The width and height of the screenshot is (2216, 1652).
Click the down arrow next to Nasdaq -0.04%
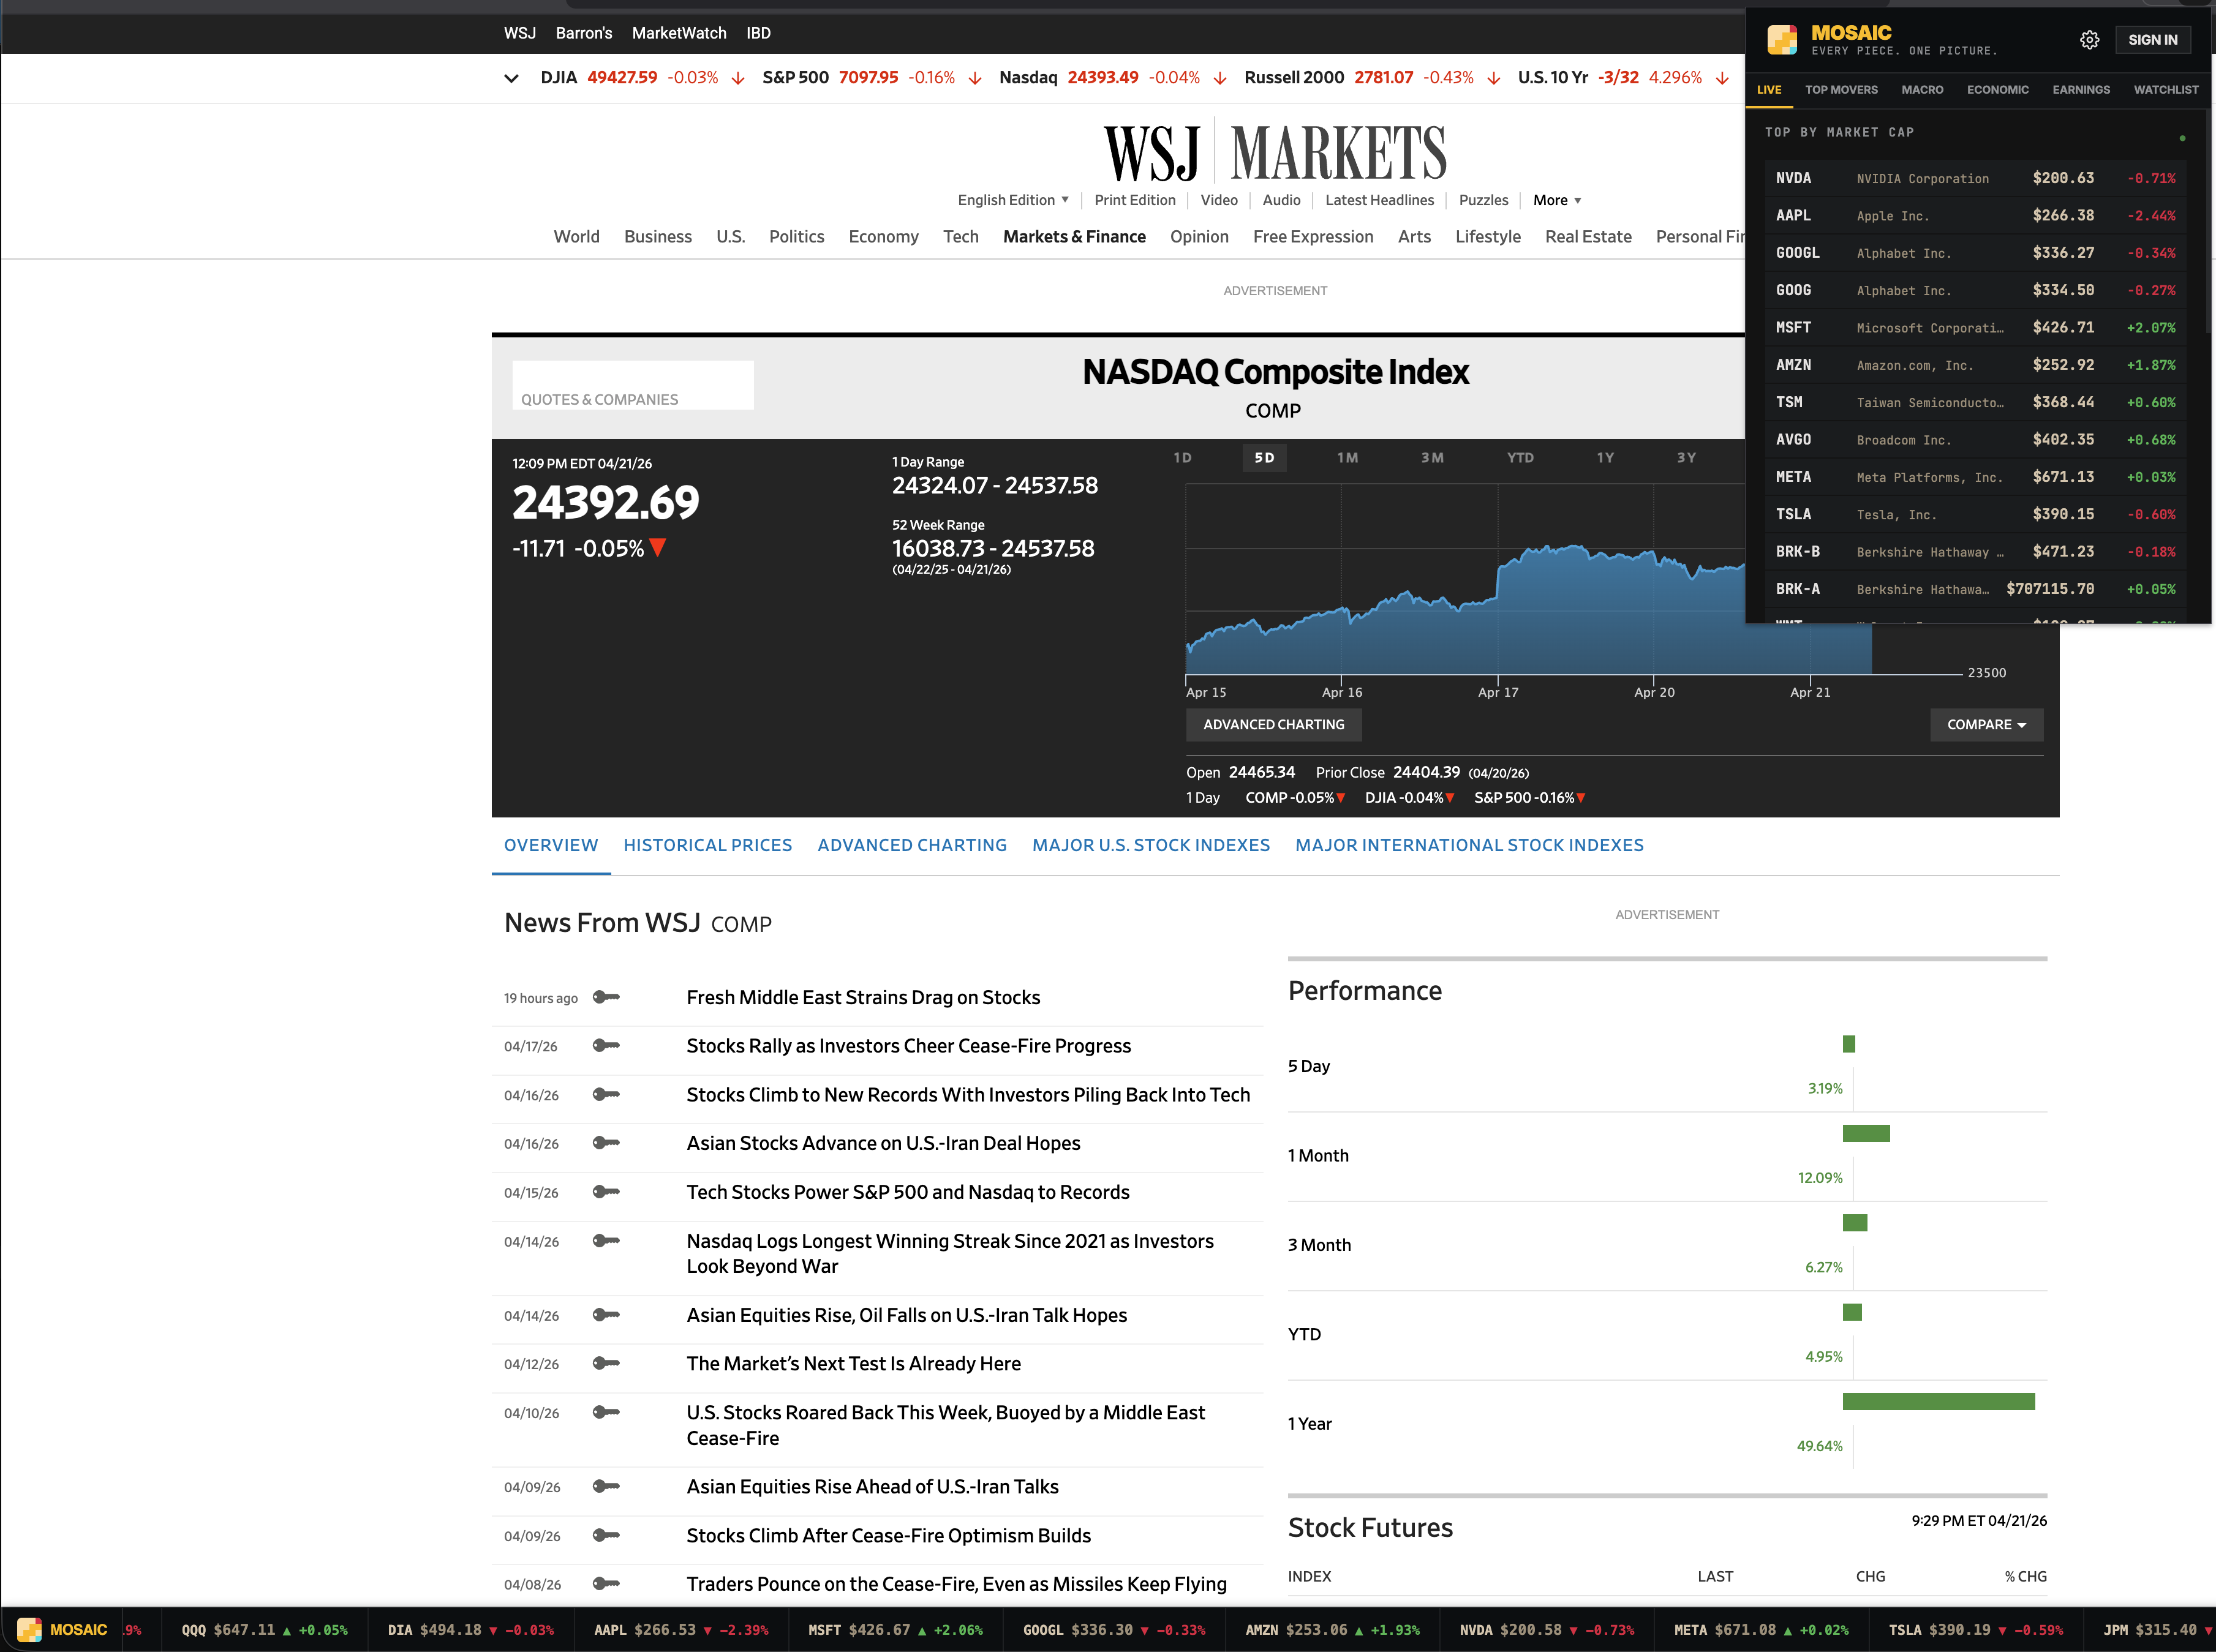(x=1219, y=78)
